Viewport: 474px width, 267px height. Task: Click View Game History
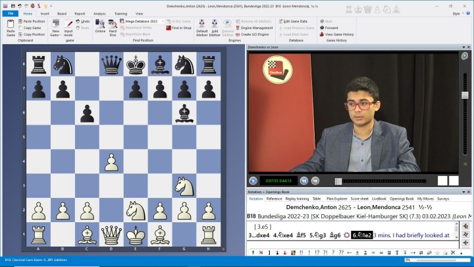tap(339, 34)
